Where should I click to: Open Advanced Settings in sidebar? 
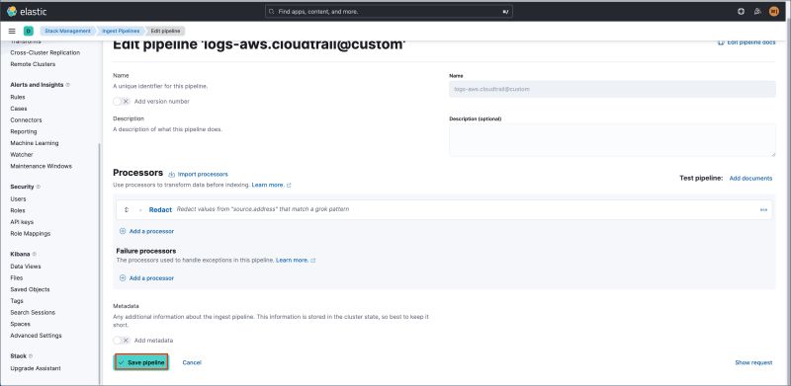pyautogui.click(x=36, y=336)
